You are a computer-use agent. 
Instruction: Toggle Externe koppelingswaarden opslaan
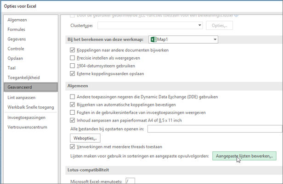[73, 74]
